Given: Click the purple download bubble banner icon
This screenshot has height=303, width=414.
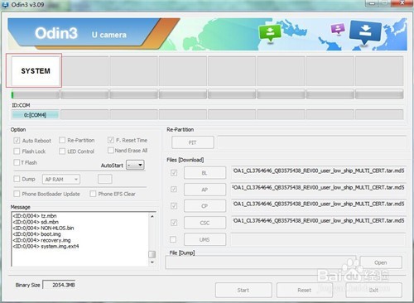Looking at the screenshot, I should coord(338,28).
